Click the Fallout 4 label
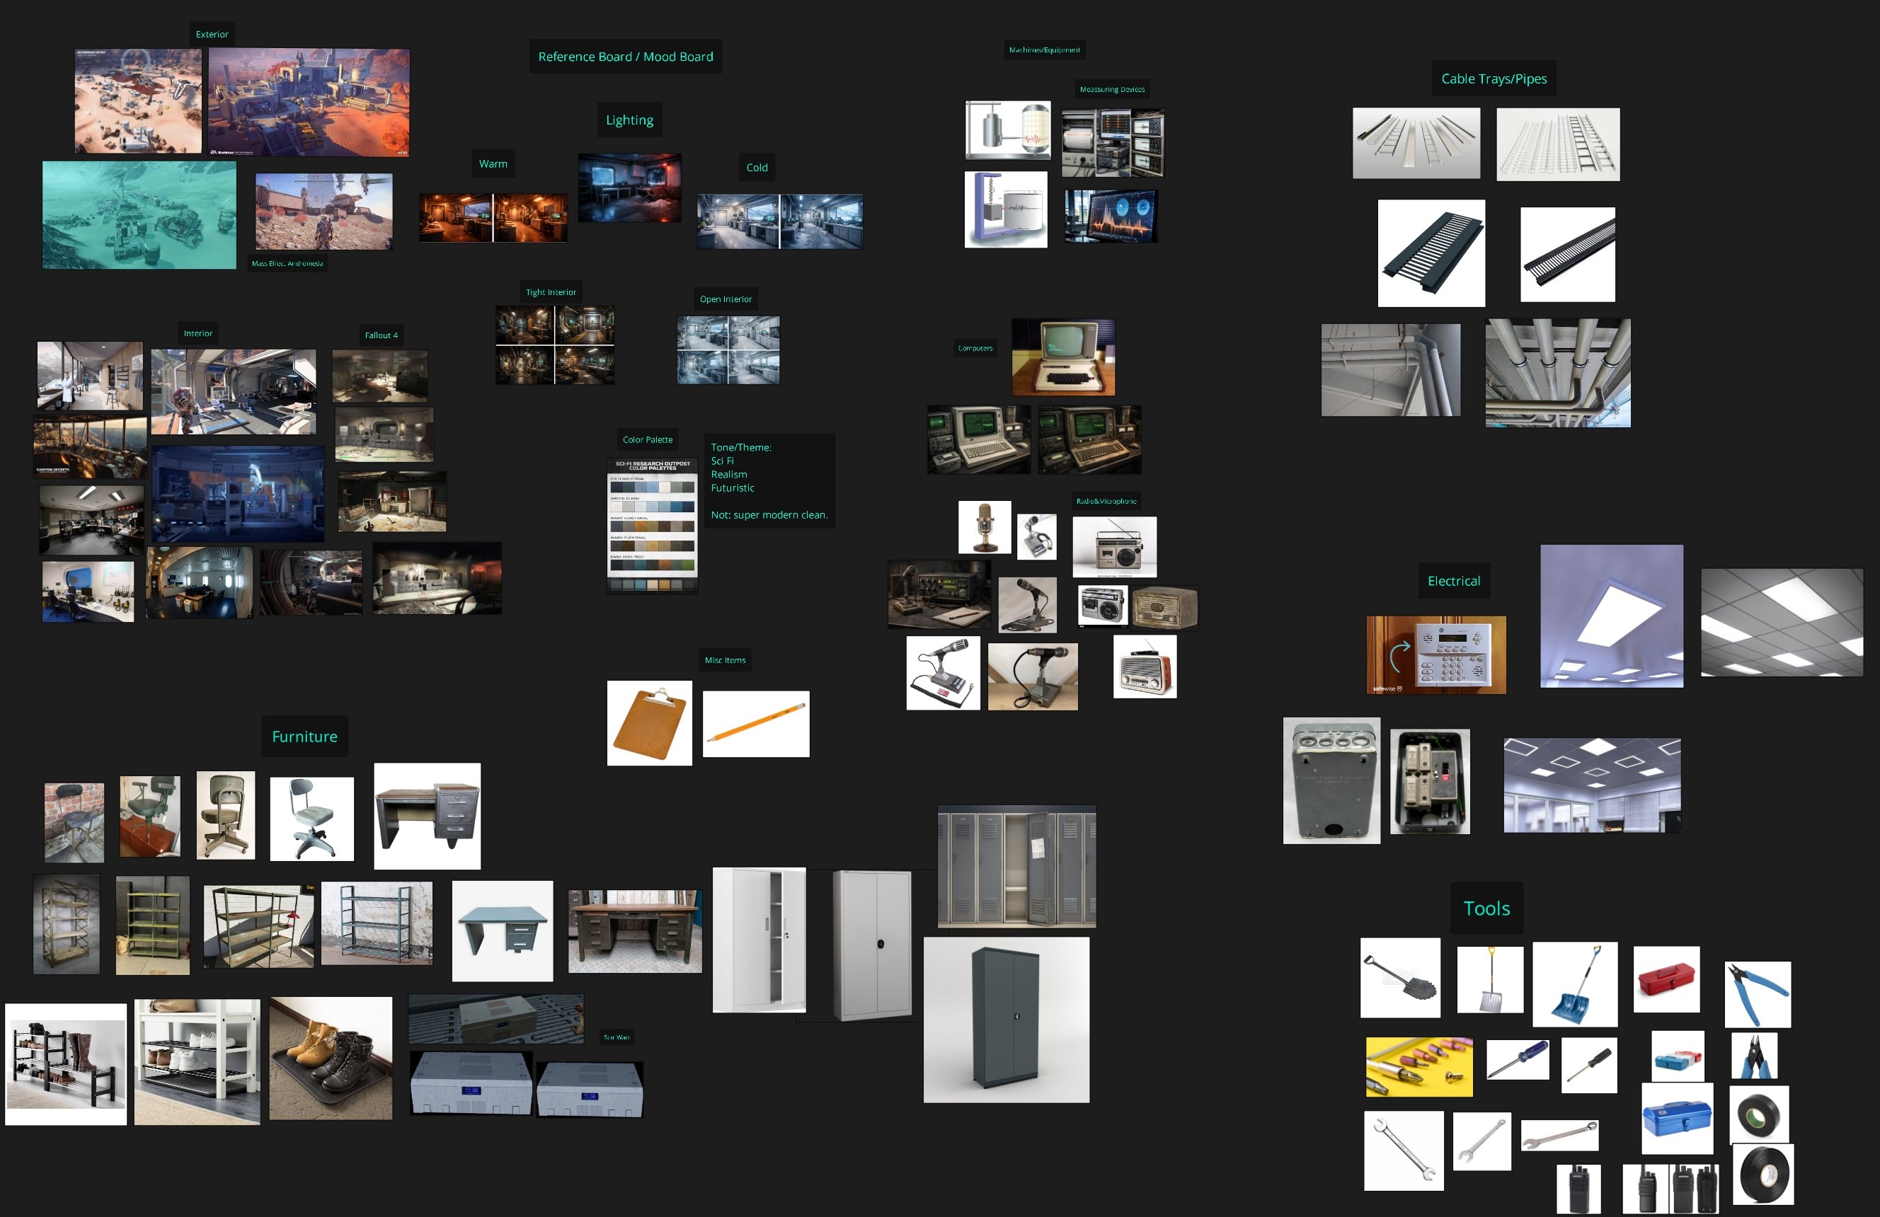 pos(381,335)
